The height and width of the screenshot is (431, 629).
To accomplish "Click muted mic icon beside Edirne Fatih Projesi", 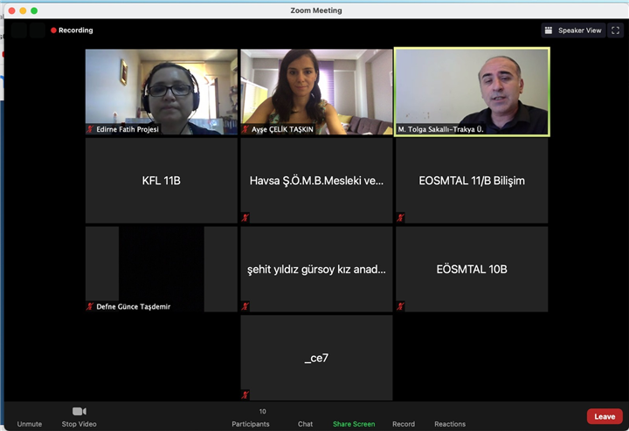I will tap(90, 129).
